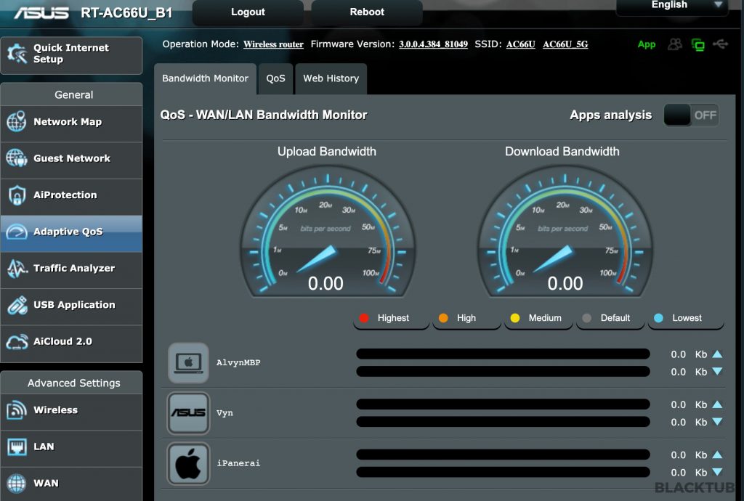The height and width of the screenshot is (501, 744).
Task: Click the guest users status icon
Action: [x=675, y=44]
